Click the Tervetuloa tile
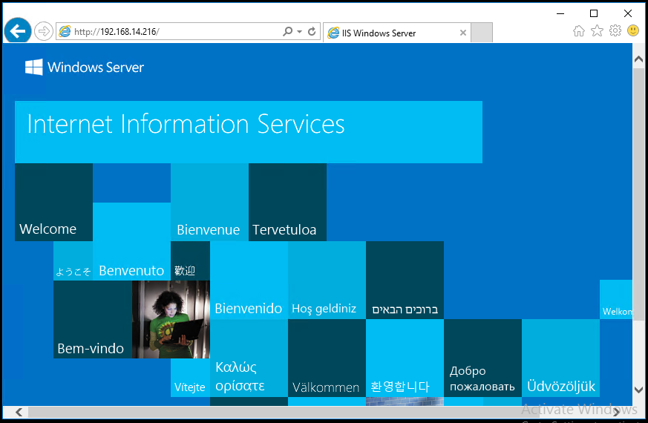648x423 pixels. click(x=288, y=202)
